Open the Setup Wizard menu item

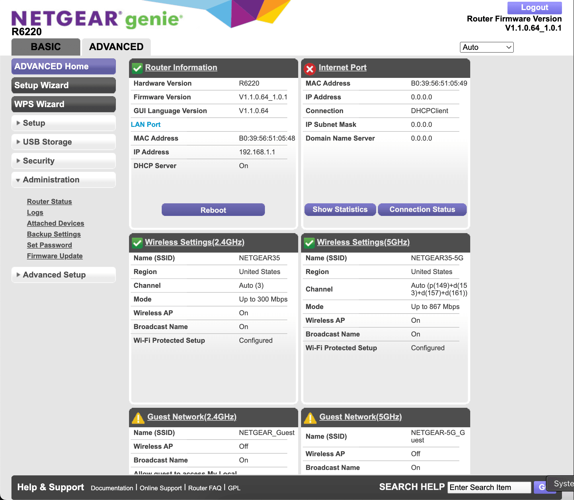click(64, 85)
